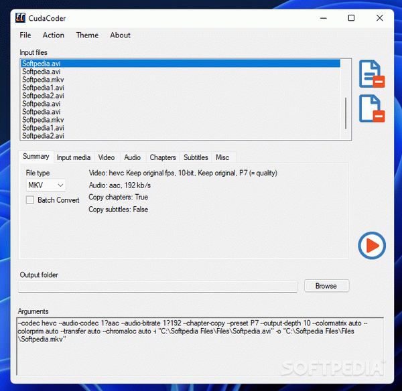402x391 pixels.
Task: Switch to the Subtitles tab
Action: pos(196,157)
